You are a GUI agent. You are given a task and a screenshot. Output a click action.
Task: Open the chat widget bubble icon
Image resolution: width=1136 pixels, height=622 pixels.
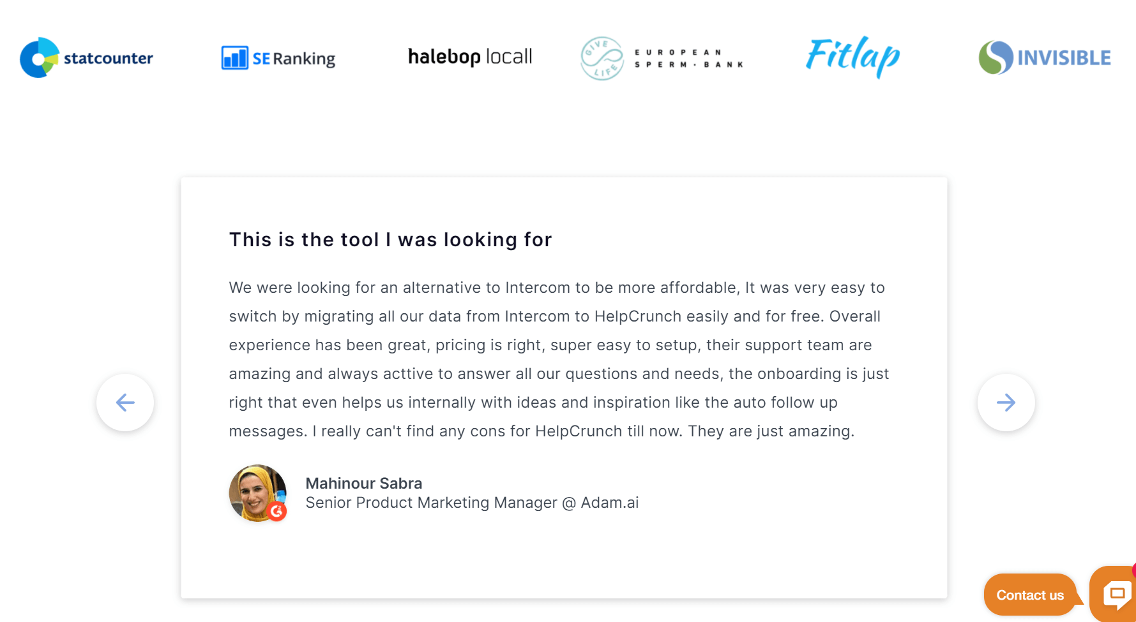click(x=1115, y=594)
